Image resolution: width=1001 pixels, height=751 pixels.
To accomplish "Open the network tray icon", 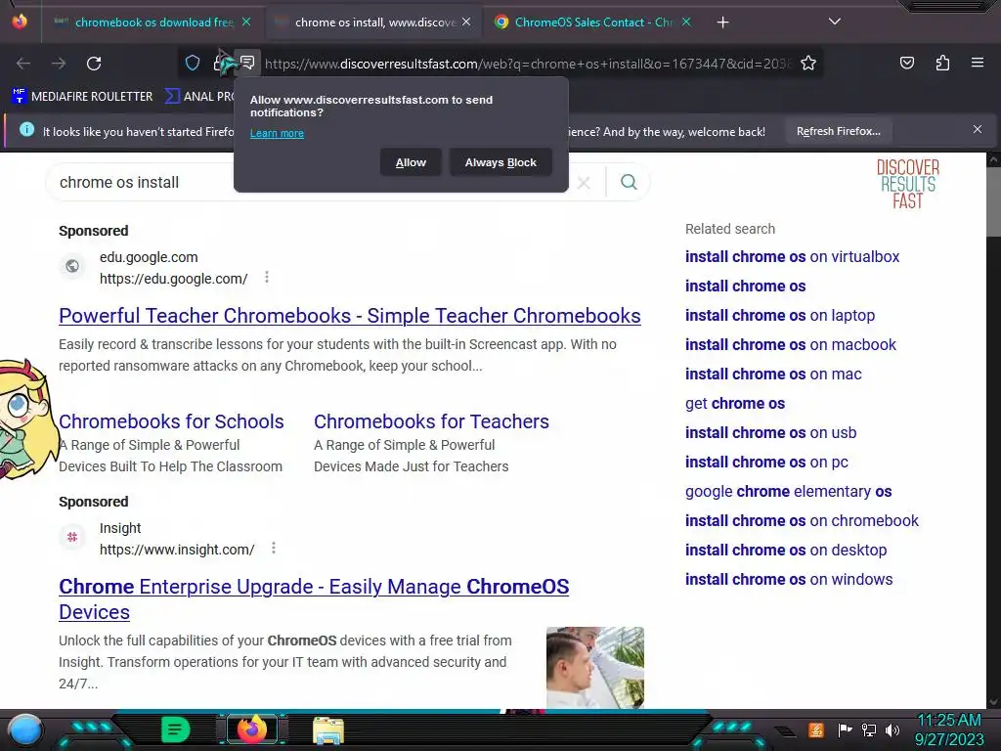I will [869, 729].
